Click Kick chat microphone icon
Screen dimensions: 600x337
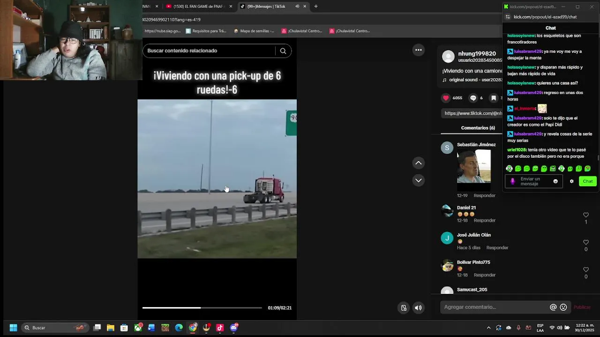click(512, 182)
